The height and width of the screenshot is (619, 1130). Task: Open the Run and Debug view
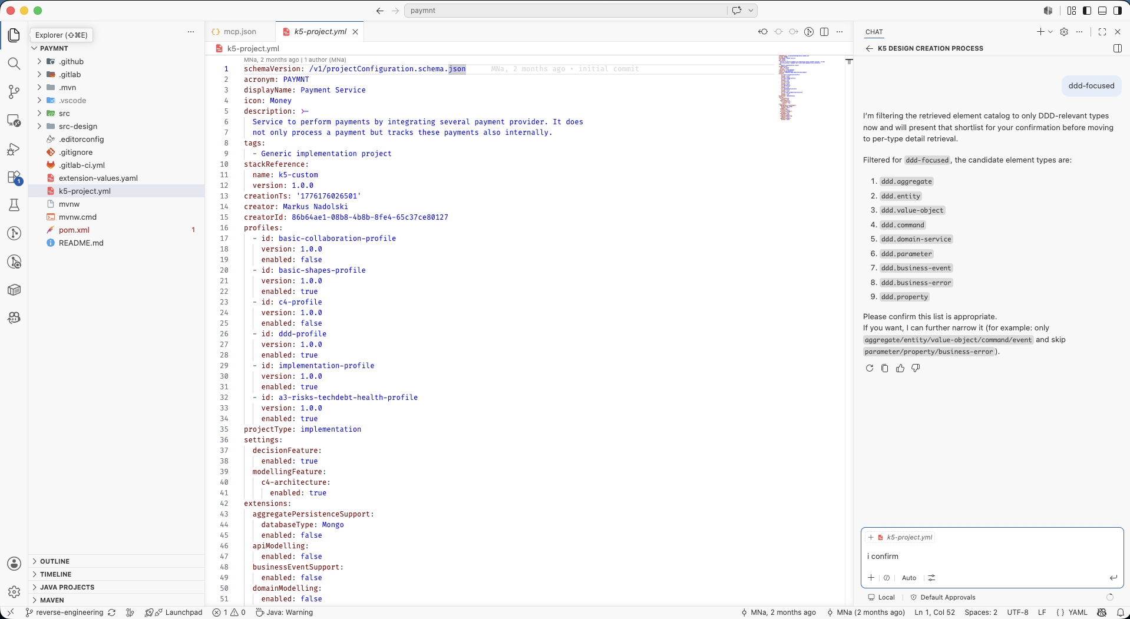click(x=14, y=149)
